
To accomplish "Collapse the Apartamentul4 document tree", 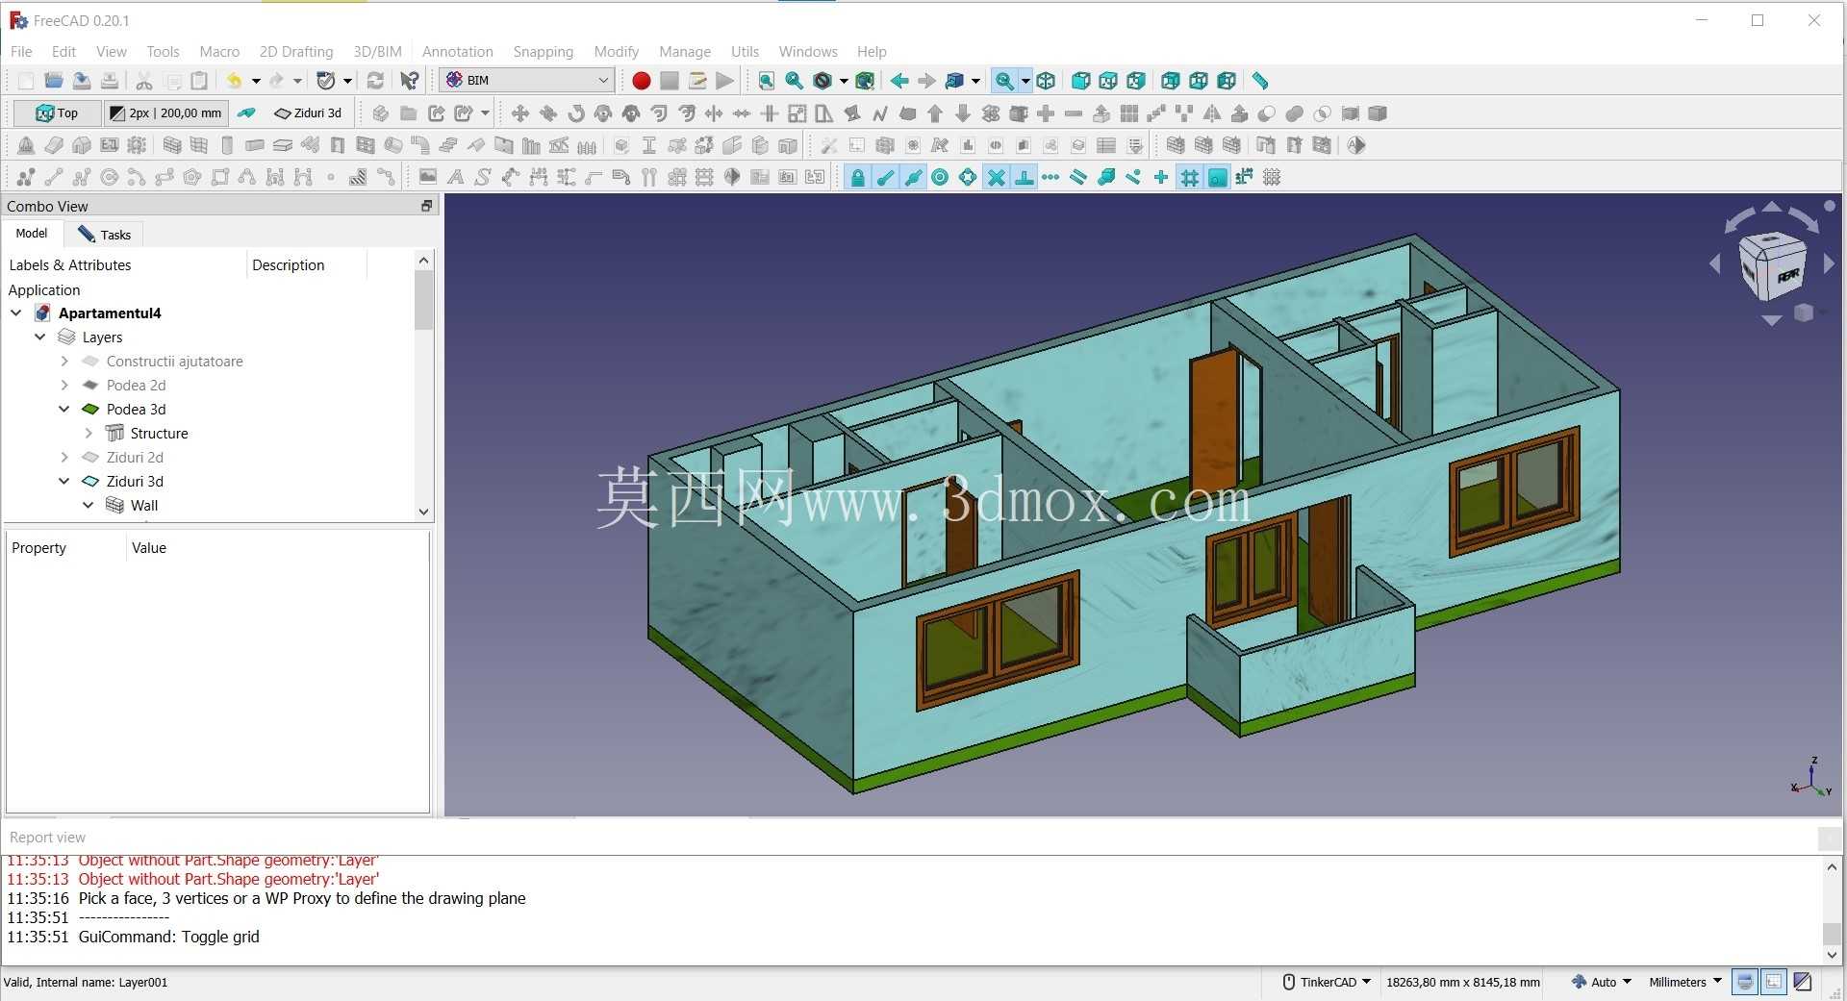I will tap(16, 313).
